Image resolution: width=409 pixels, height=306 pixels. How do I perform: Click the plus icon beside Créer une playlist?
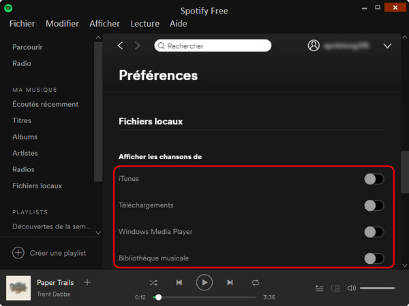click(x=18, y=253)
